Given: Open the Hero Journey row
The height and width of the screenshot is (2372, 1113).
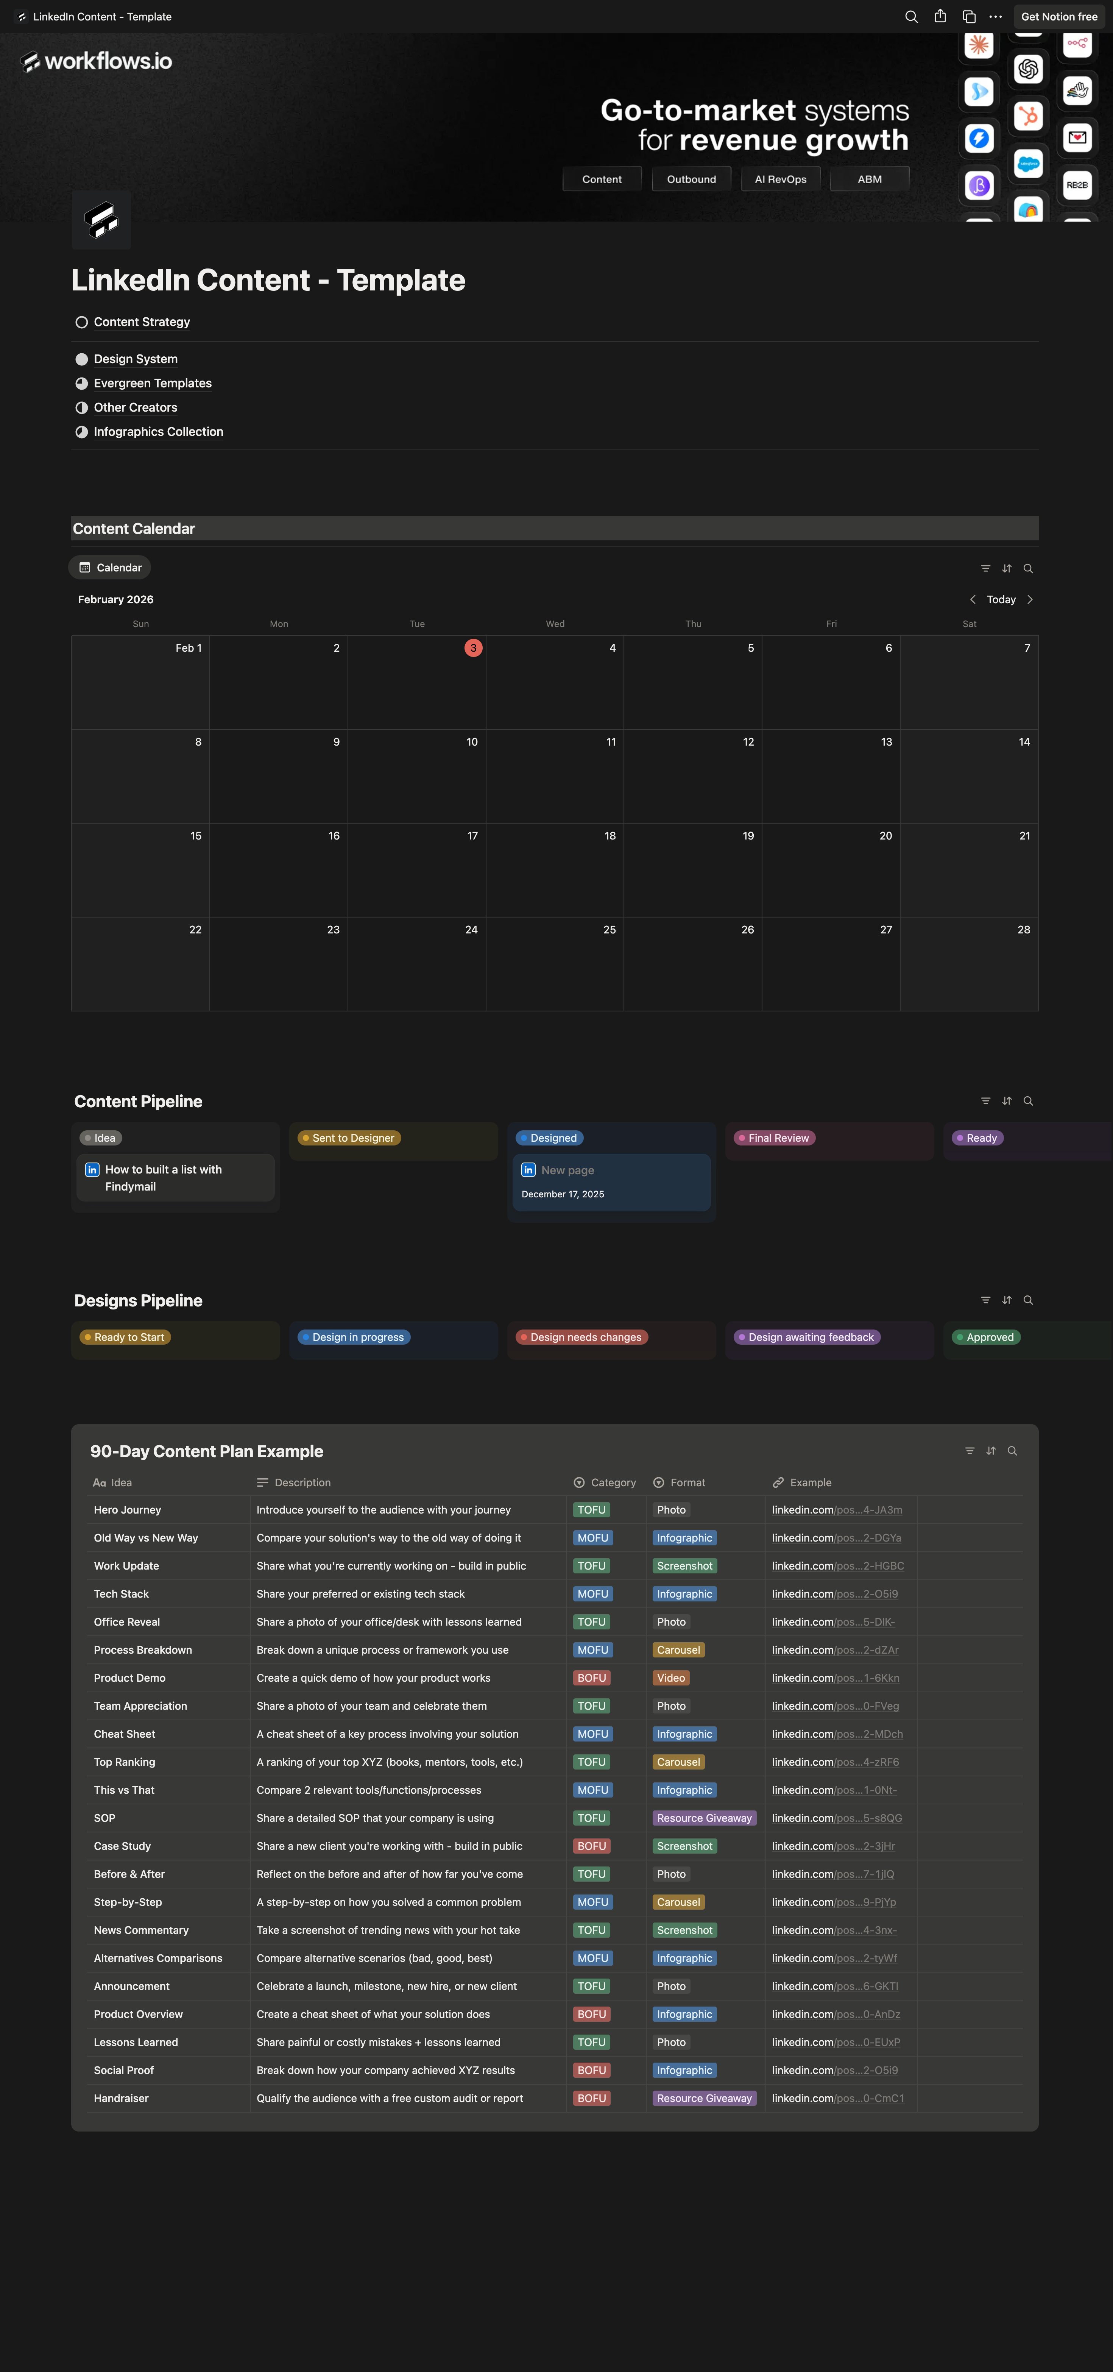Looking at the screenshot, I should (127, 1510).
